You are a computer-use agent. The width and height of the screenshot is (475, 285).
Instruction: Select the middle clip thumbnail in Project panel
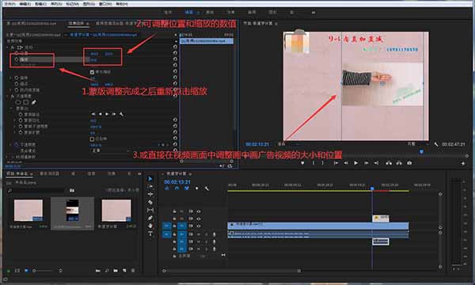[72, 211]
